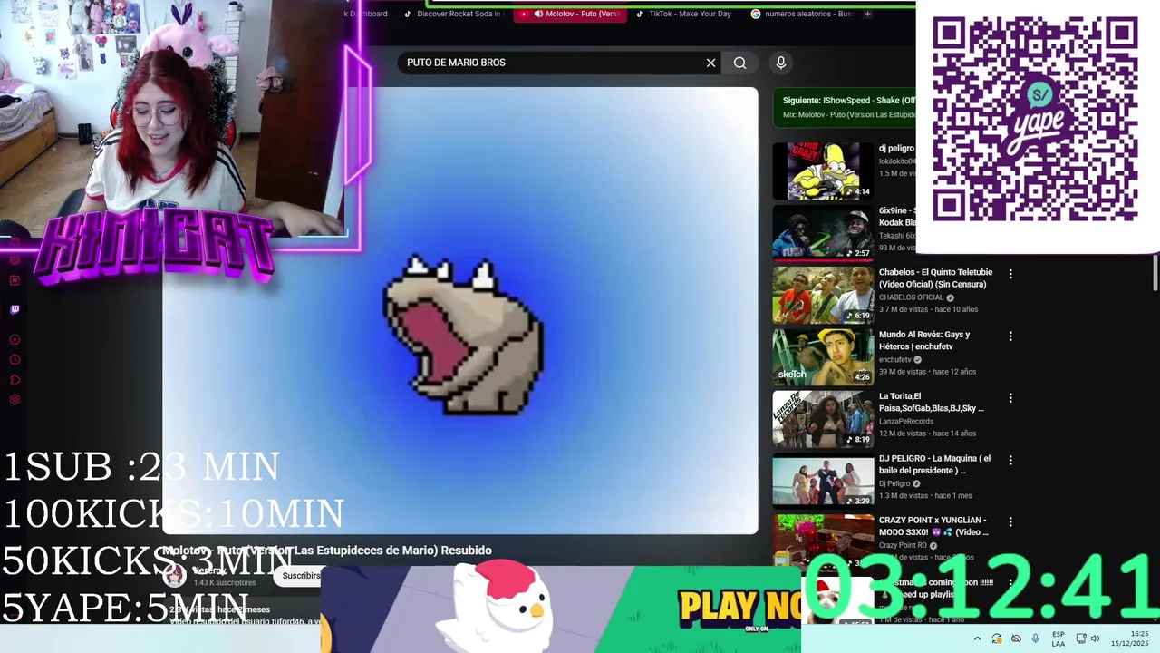
Task: Open the TikTok - Make Your Day tab
Action: coord(684,14)
